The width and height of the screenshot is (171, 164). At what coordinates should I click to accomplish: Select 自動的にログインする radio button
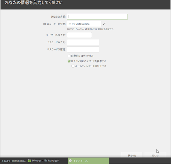click(69, 56)
